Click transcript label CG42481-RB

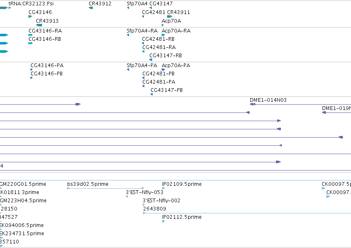(x=158, y=39)
